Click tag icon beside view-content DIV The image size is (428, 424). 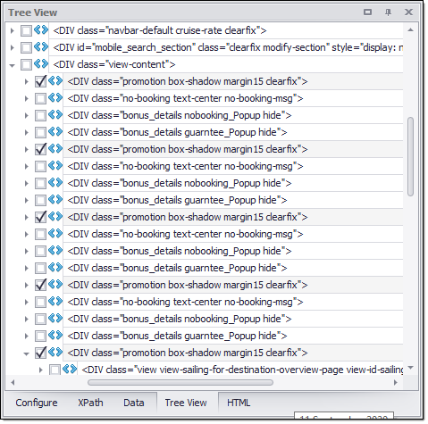click(41, 64)
